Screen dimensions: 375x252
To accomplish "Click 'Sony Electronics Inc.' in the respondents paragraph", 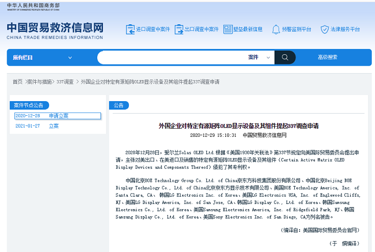I will click(238, 217).
